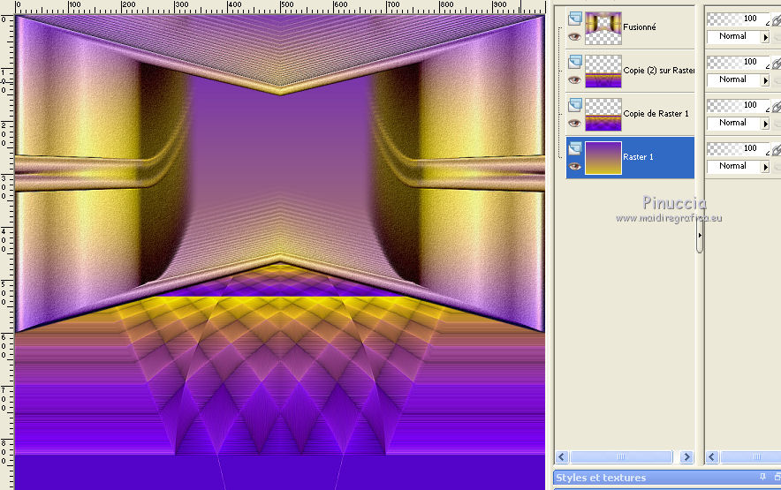This screenshot has width=781, height=490.
Task: Click the layer type icon for Copie (2) sur Raster
Action: 575,62
